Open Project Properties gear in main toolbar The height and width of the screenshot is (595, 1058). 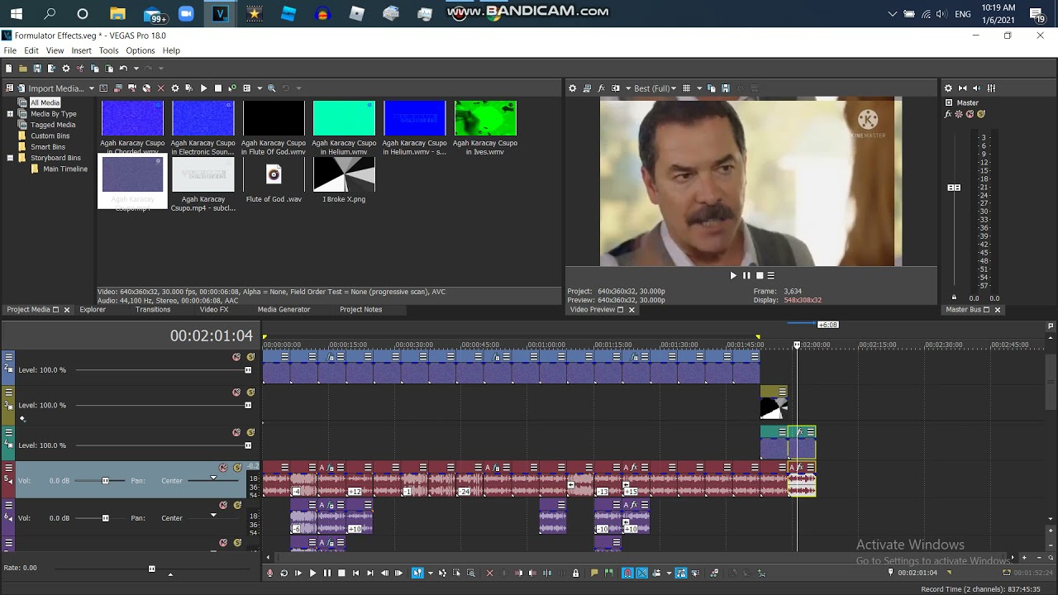point(66,69)
